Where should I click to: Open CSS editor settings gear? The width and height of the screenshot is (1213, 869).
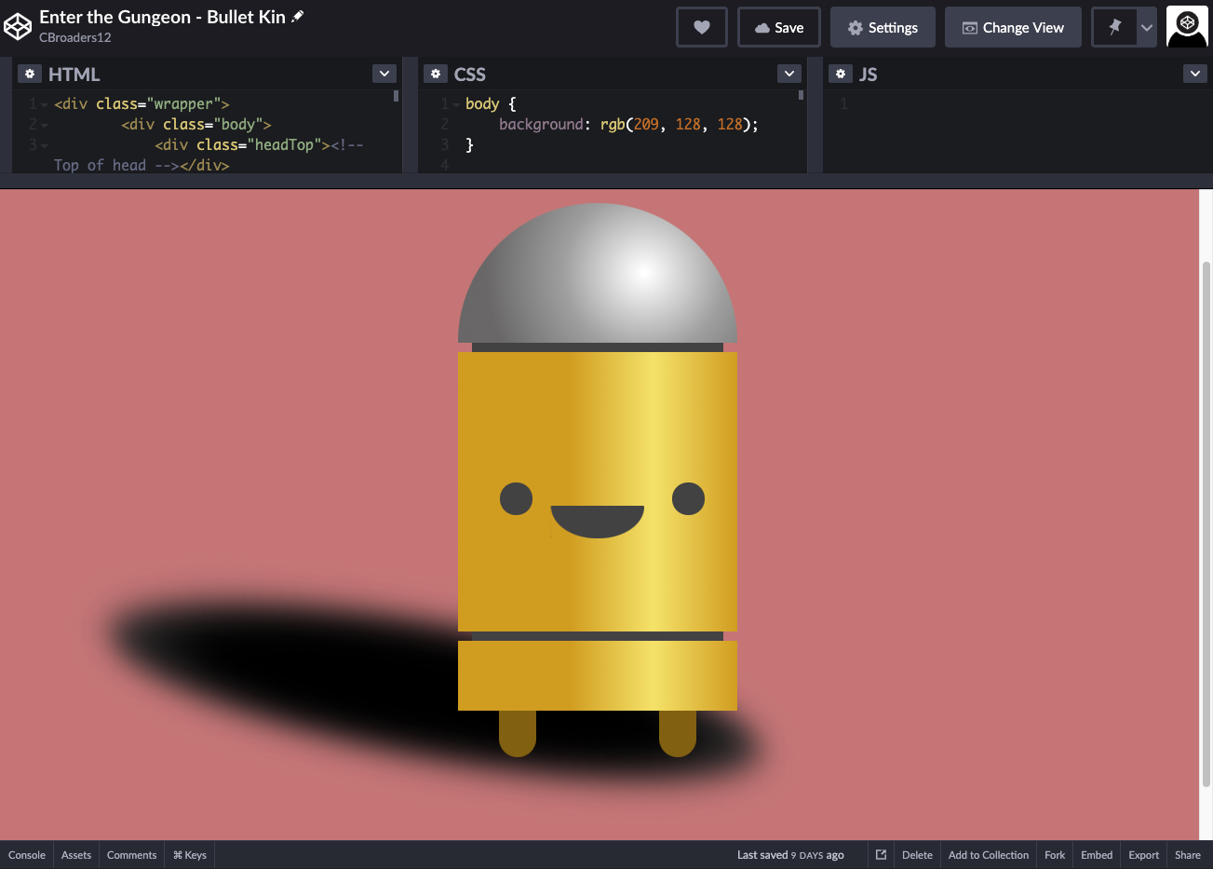coord(435,74)
